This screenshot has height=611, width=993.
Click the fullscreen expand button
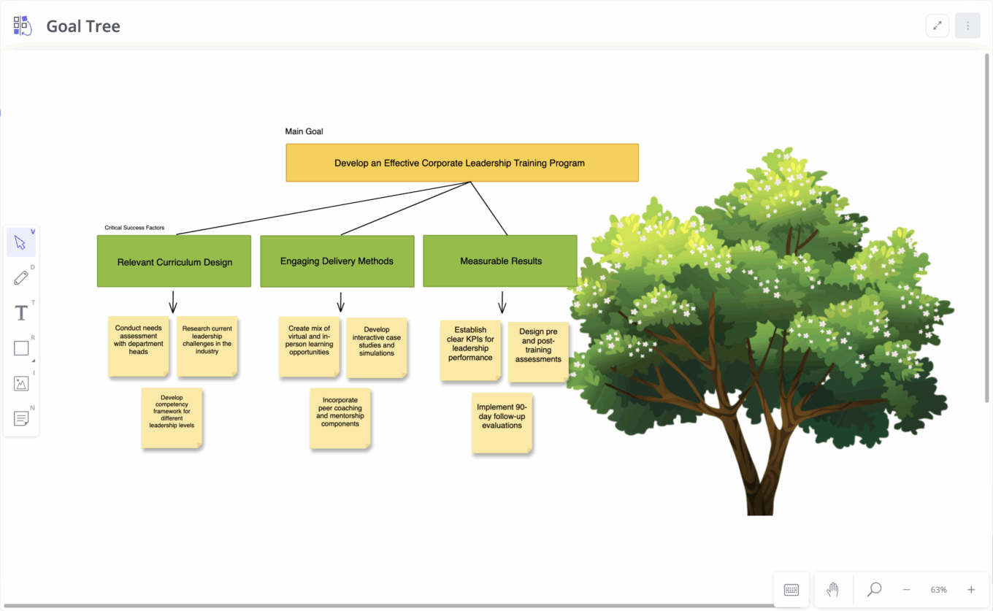coord(937,25)
